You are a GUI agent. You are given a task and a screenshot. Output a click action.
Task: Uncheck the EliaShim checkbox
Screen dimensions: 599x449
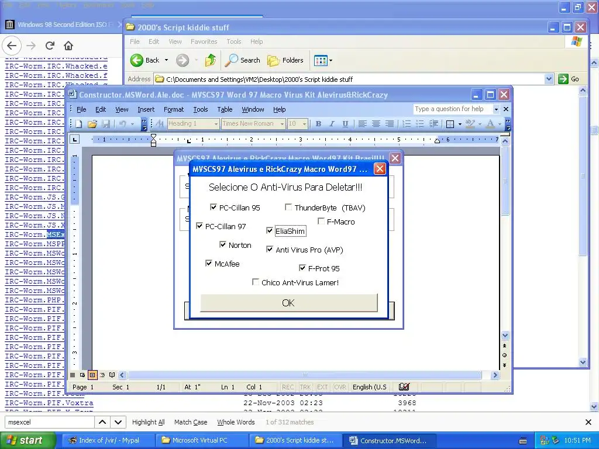[x=269, y=230]
